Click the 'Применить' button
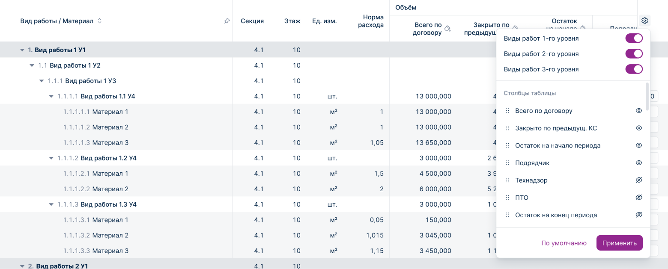Viewport: 668px width, 269px height. point(619,243)
